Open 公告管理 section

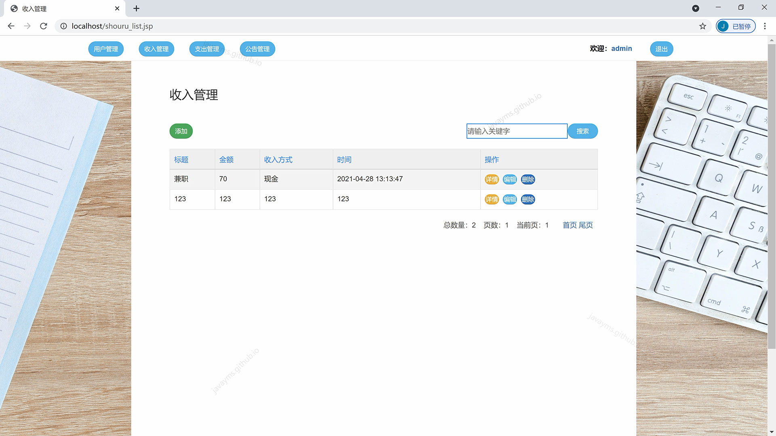tap(257, 49)
